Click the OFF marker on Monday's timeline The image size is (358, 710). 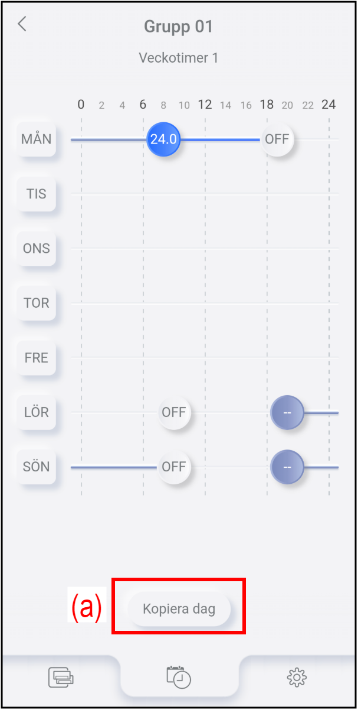pos(277,139)
